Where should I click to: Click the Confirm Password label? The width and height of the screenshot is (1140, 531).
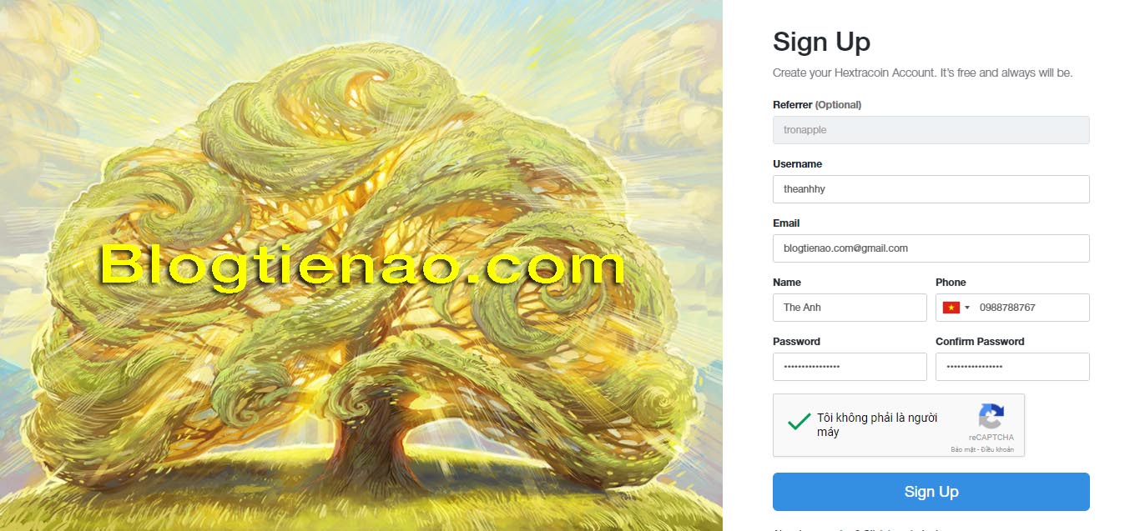pyautogui.click(x=980, y=342)
